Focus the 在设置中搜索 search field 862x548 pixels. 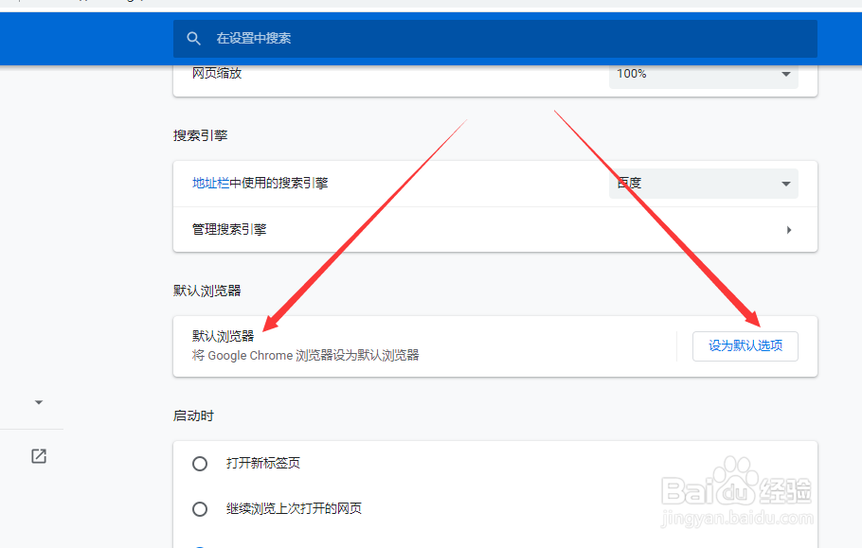(x=494, y=39)
